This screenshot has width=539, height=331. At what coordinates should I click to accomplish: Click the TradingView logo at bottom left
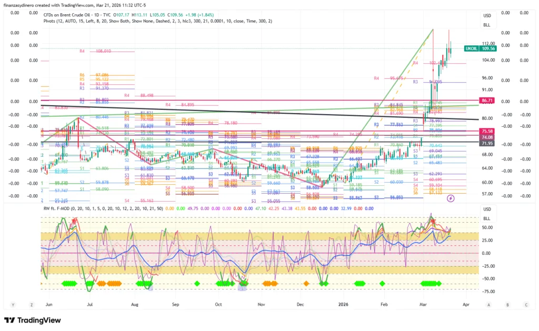(33, 320)
